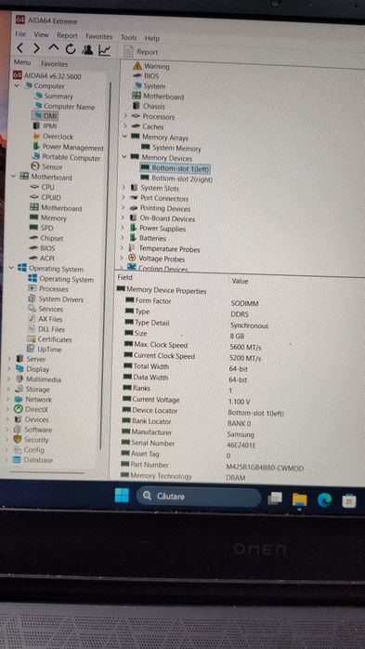Open Power Management page
365x649 pixels.
[68, 147]
